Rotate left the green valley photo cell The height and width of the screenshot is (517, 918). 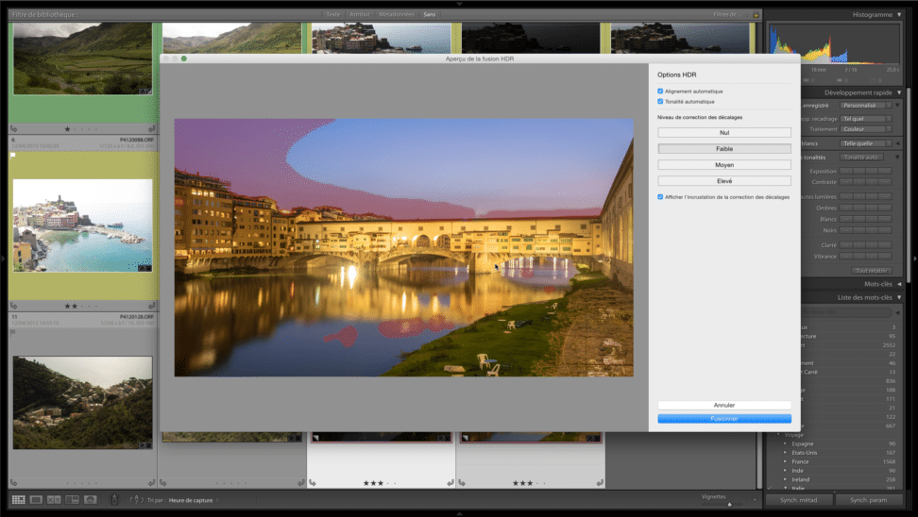[x=14, y=128]
